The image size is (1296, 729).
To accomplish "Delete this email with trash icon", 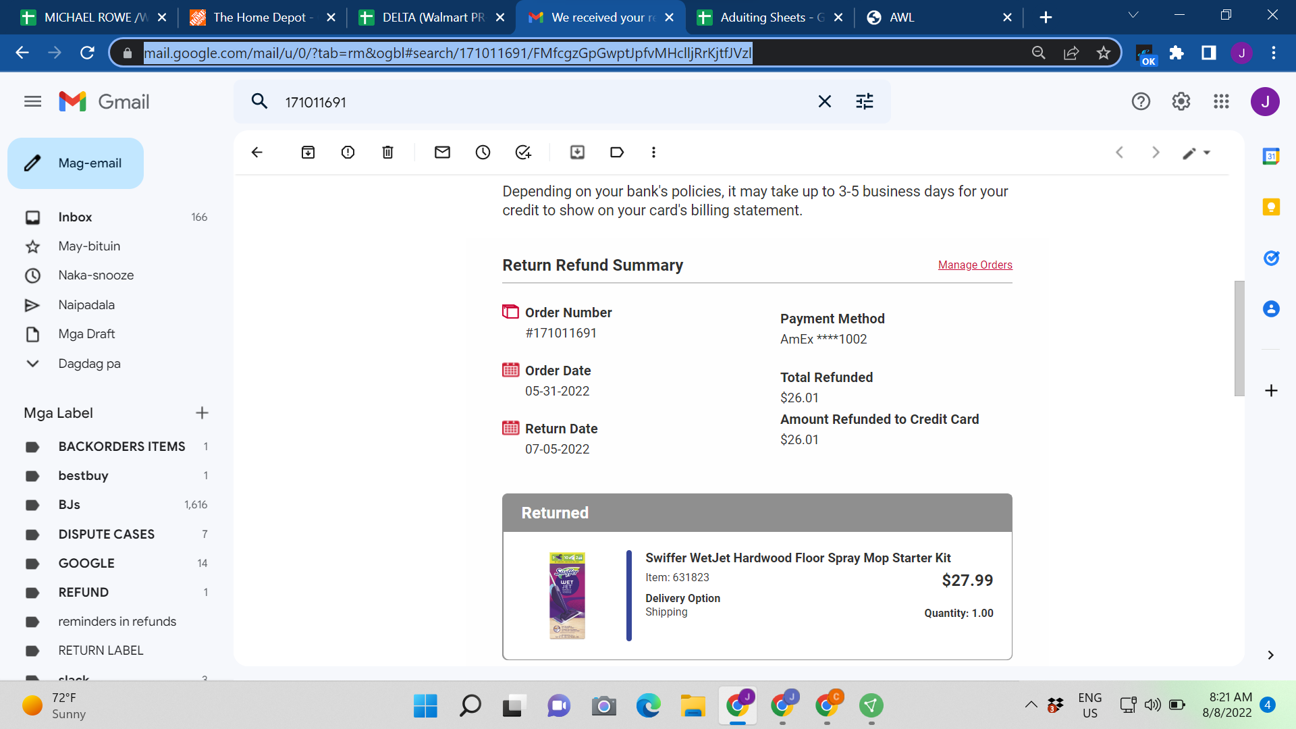I will tap(387, 153).
